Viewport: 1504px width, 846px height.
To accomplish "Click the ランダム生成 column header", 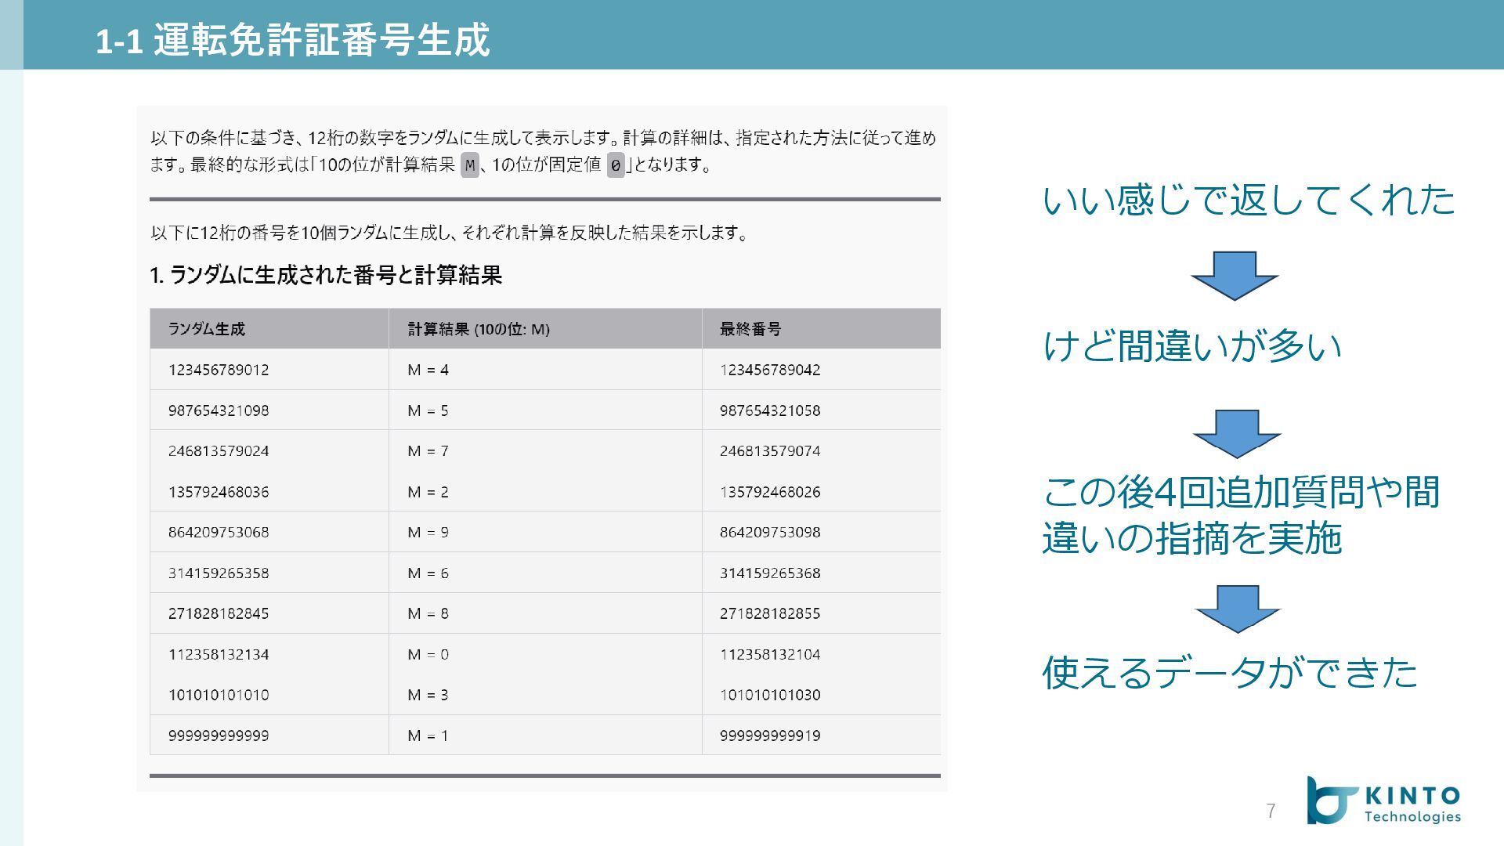I will tap(207, 329).
